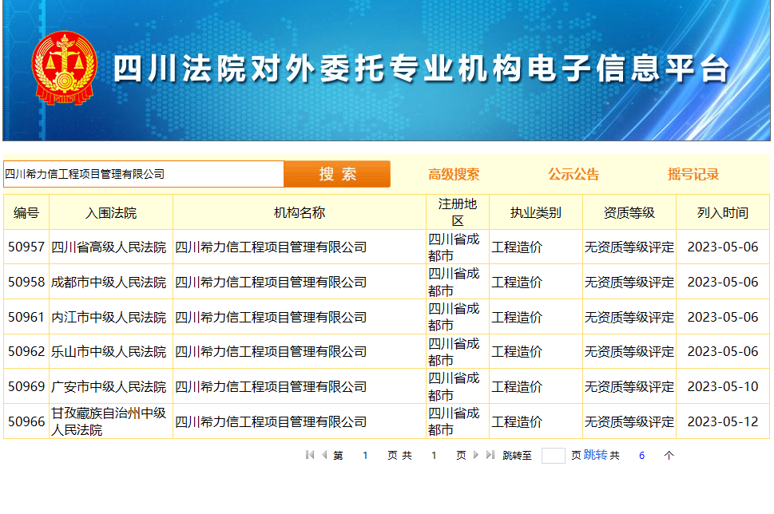The image size is (774, 514).
Task: Open 公示公告 announcements
Action: click(574, 174)
